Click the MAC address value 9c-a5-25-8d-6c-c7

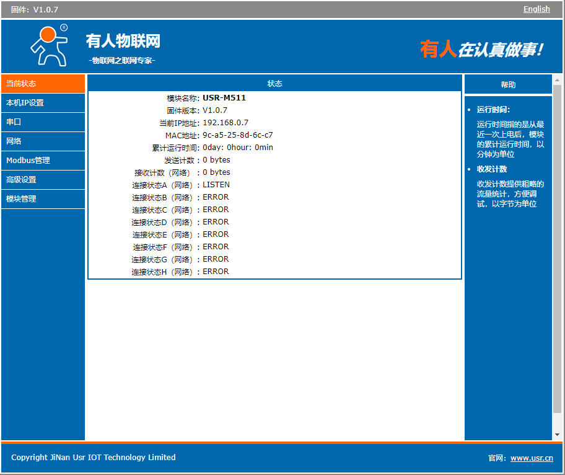coord(237,135)
